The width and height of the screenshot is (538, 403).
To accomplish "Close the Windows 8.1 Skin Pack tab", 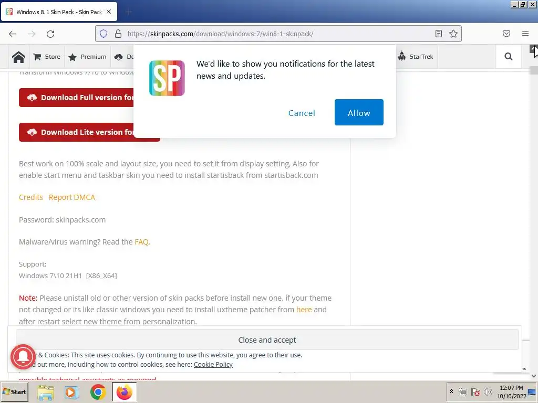I will (109, 12).
